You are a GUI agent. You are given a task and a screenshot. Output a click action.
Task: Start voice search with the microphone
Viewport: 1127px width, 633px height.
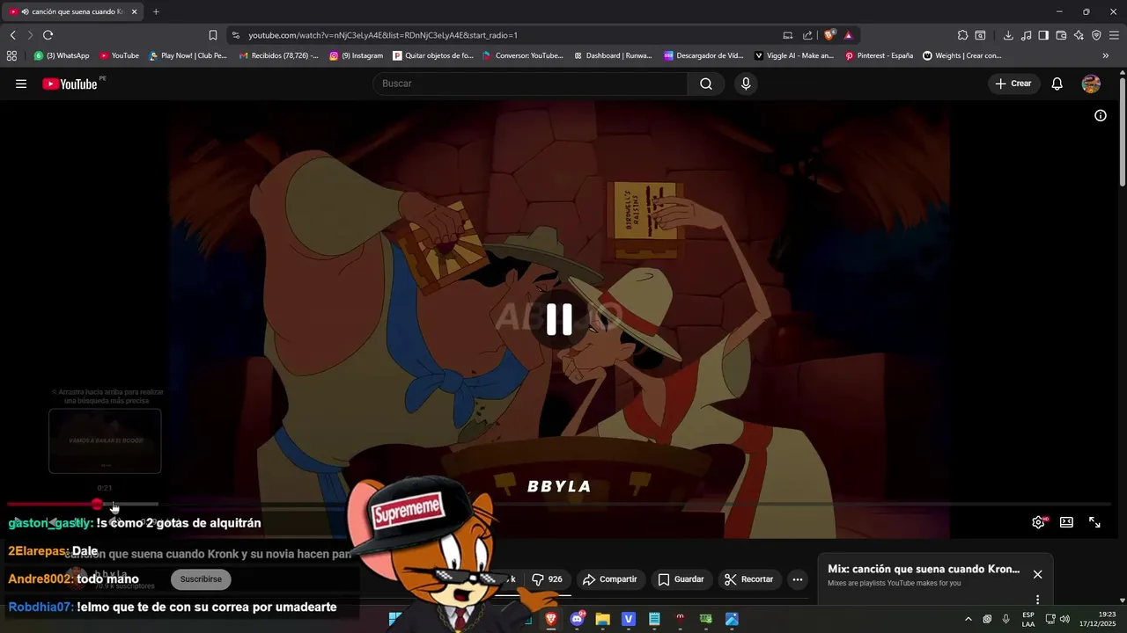coord(746,84)
